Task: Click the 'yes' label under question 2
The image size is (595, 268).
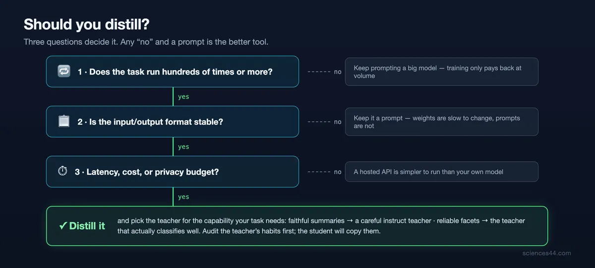Action: tap(183, 147)
